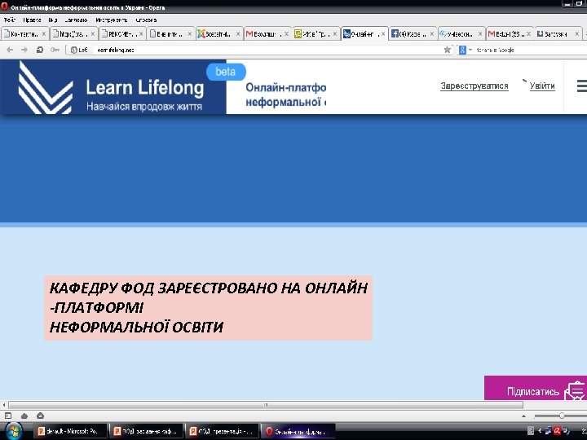
Task: Click the Підписатись subscribe button
Action: click(536, 389)
